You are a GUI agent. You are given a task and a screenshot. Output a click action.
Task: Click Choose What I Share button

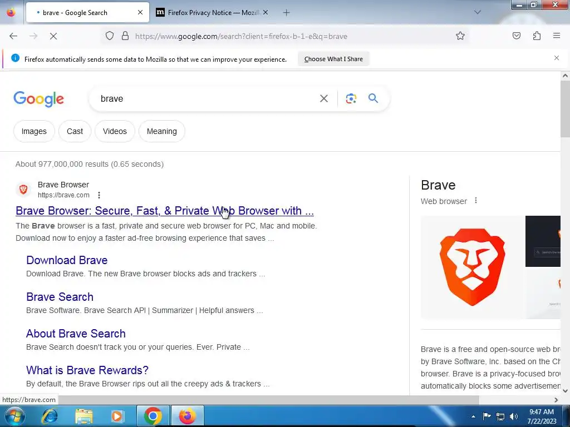pos(333,59)
